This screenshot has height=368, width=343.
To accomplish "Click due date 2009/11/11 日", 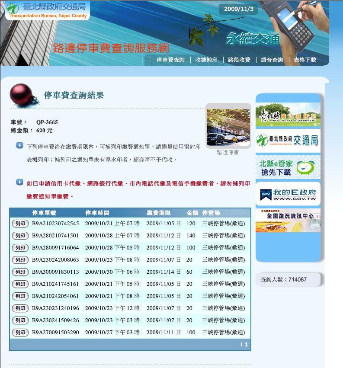I will (x=163, y=333).
